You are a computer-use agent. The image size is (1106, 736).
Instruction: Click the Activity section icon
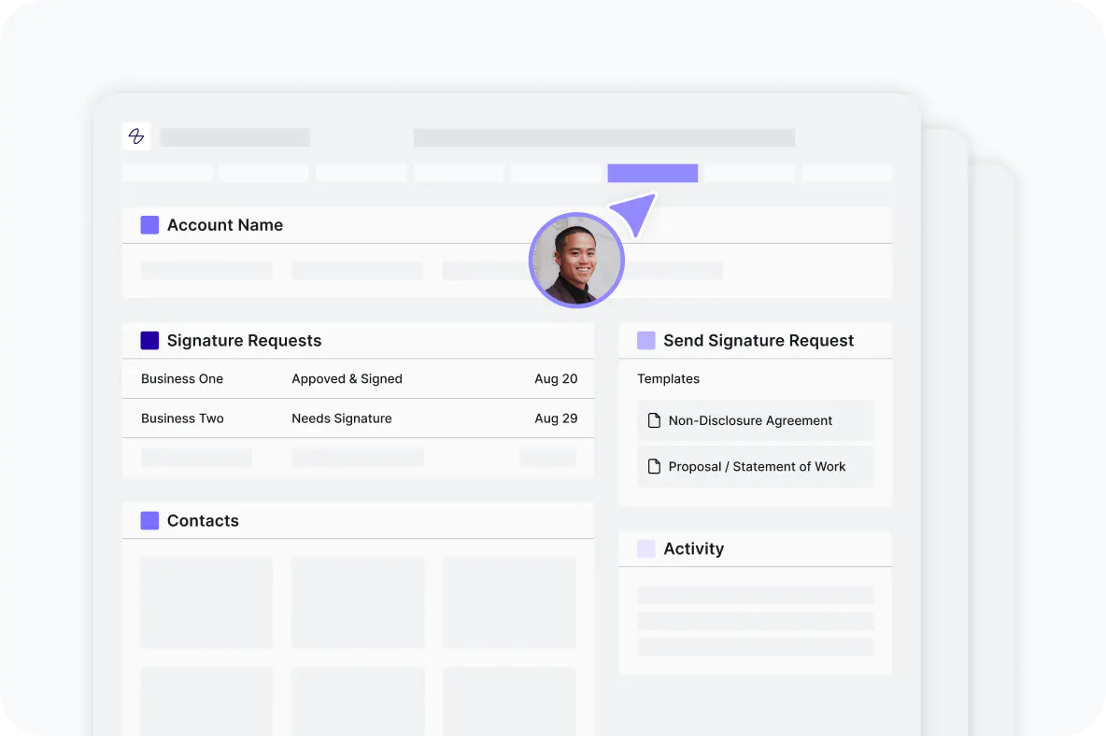[x=646, y=548]
